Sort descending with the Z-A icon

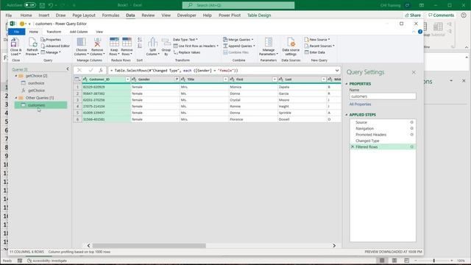pos(140,46)
